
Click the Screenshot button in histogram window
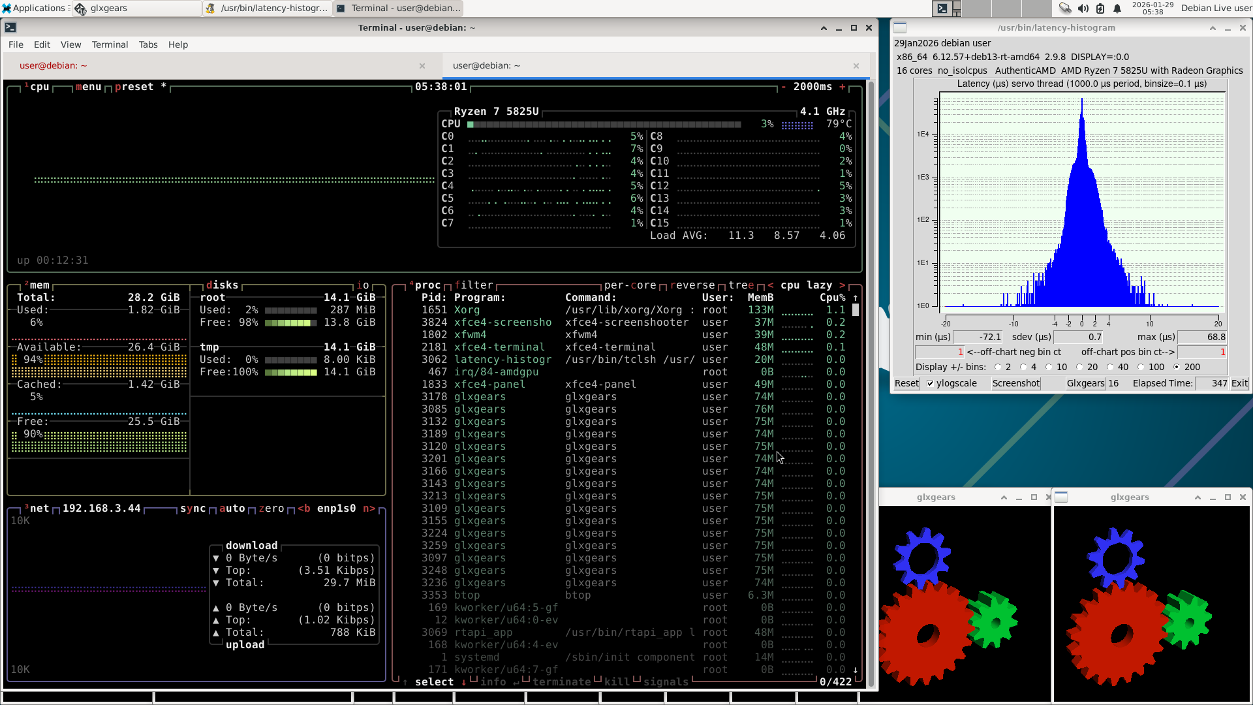coord(1015,384)
